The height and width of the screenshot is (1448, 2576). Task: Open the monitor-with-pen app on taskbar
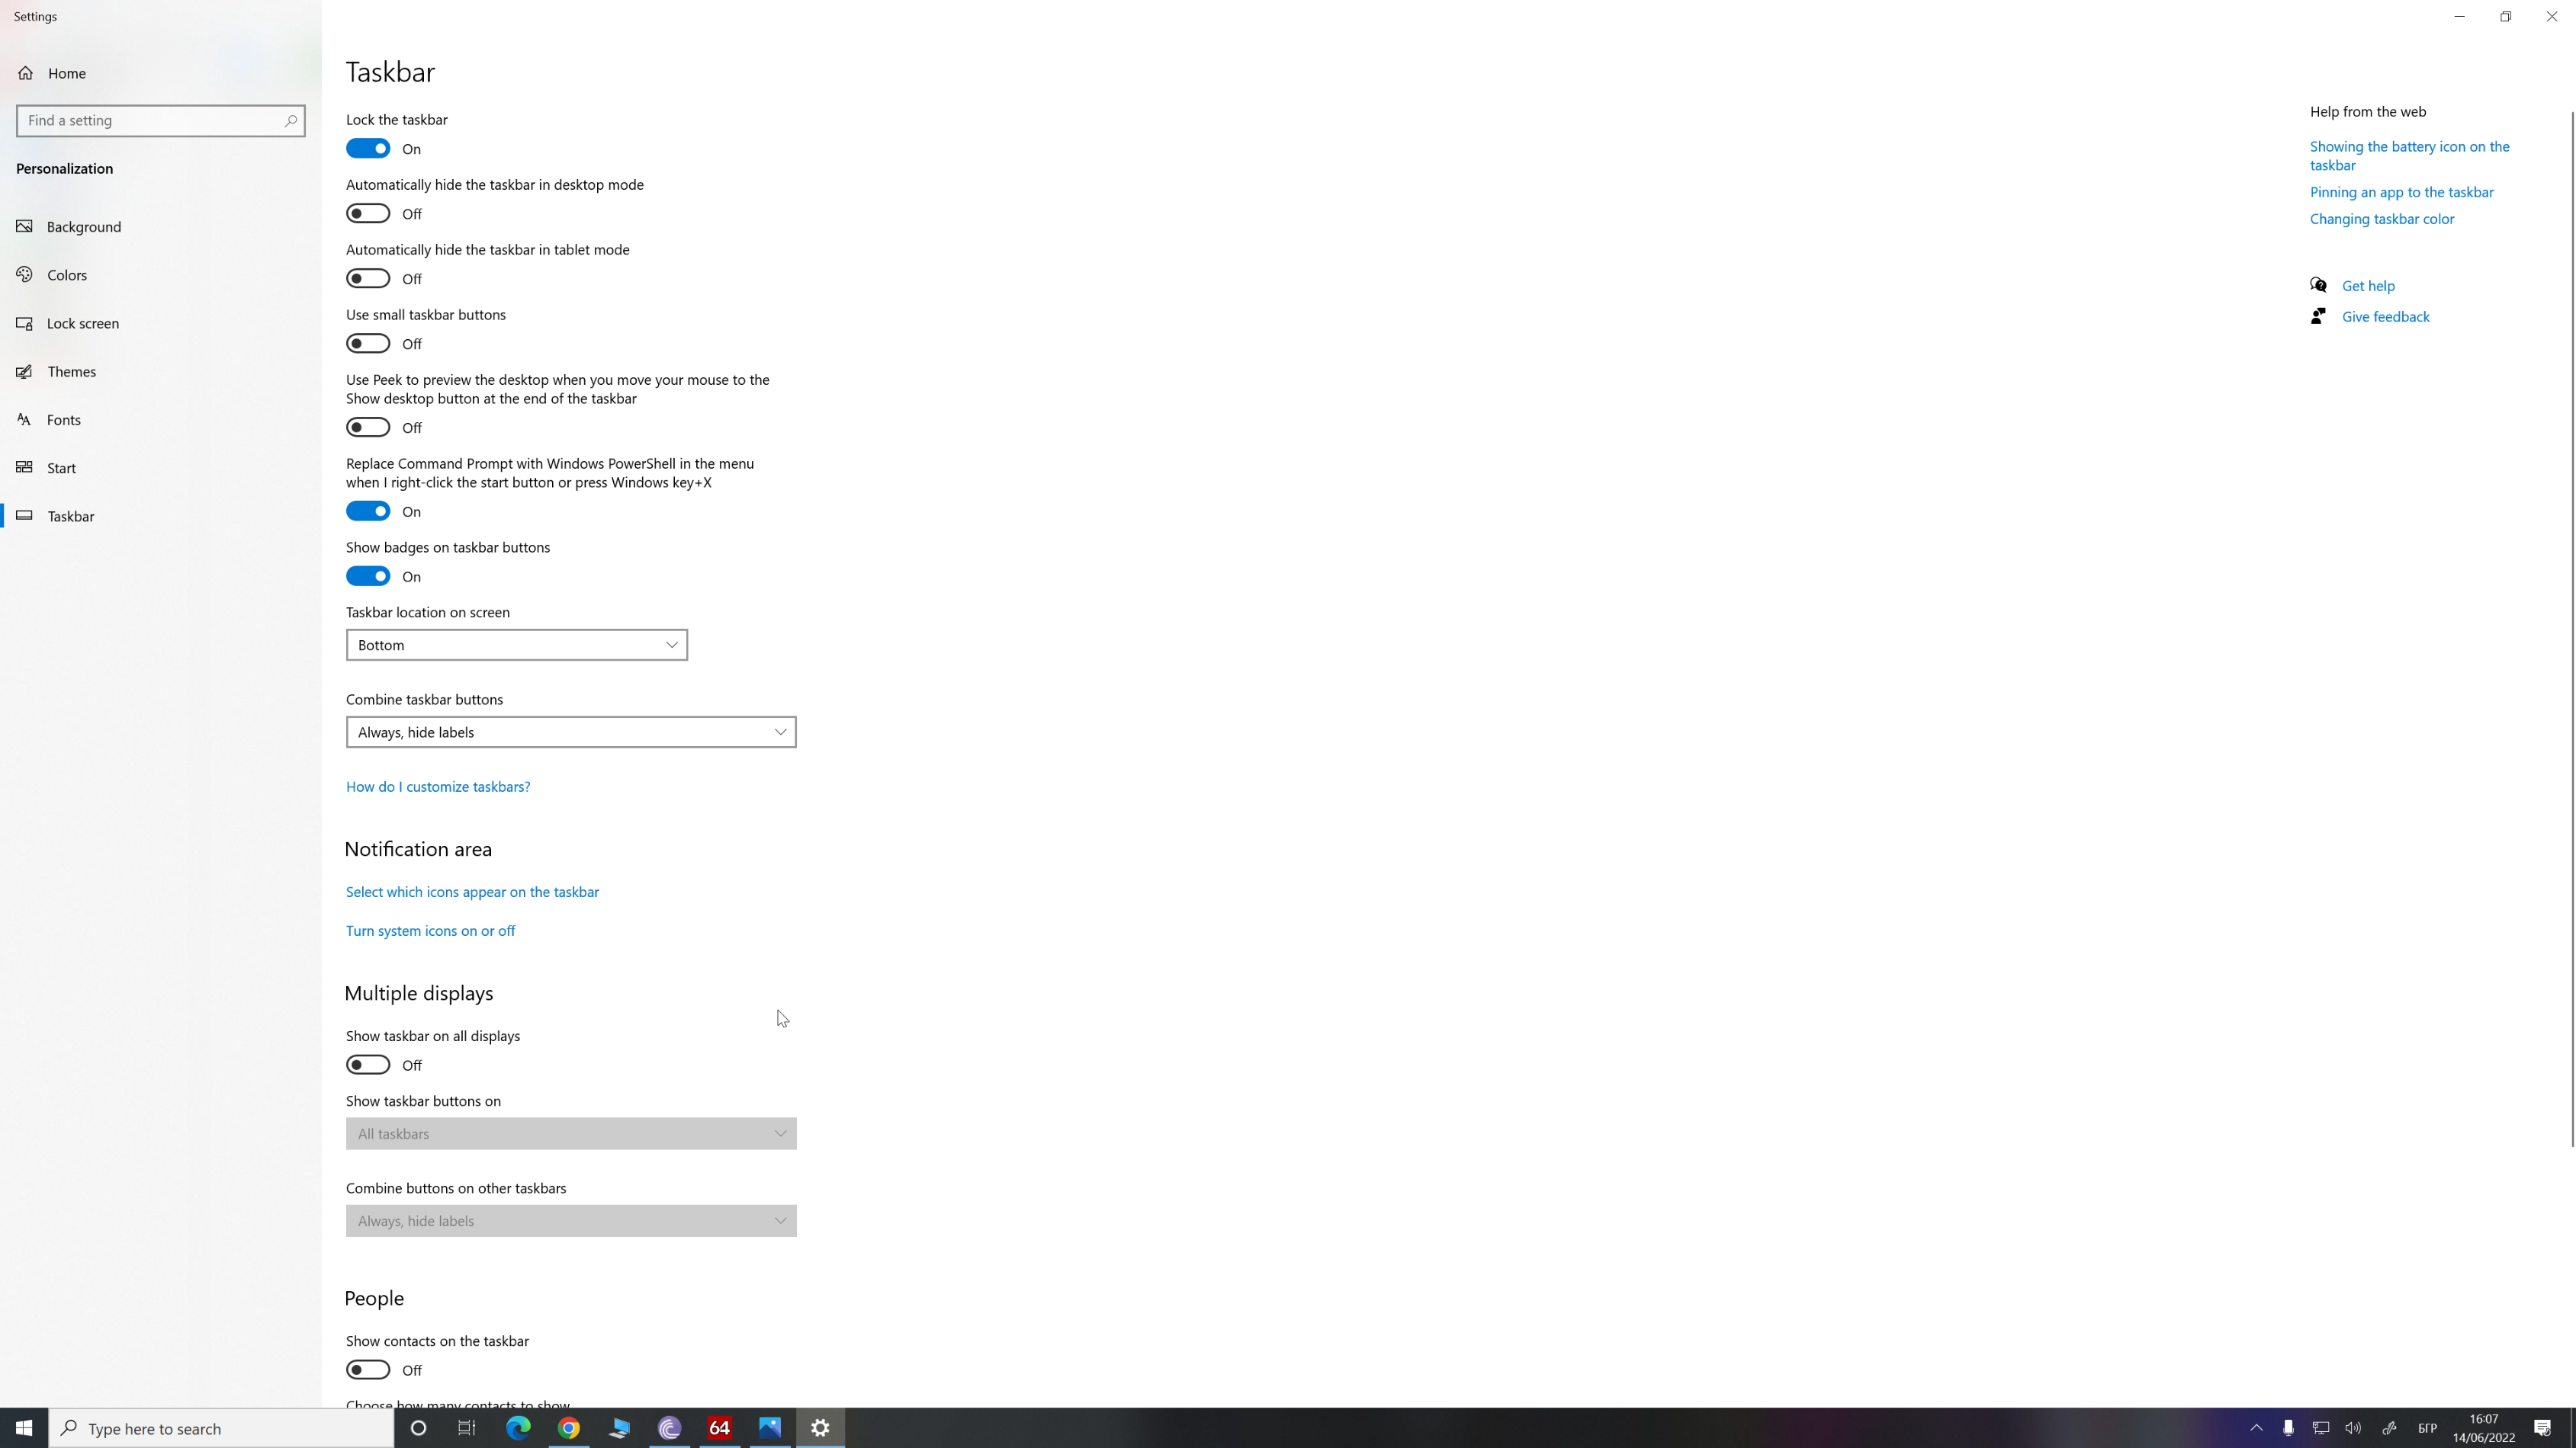(x=619, y=1428)
